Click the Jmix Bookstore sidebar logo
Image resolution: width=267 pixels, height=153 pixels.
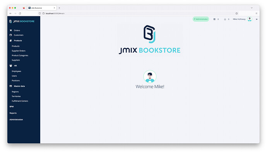[x=22, y=21]
